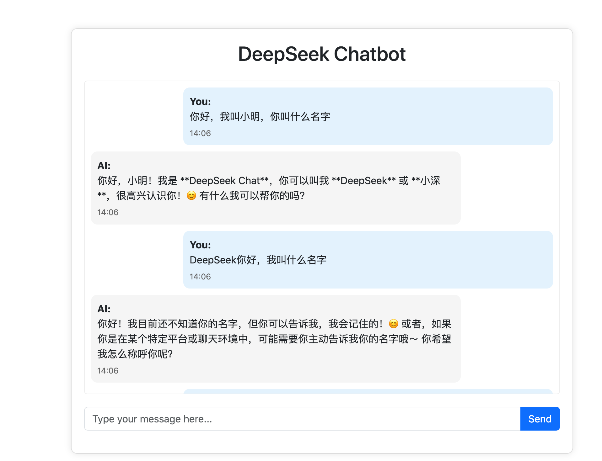Click the 'AI:' label on the second AI bubble
The width and height of the screenshot is (602, 461).
(x=104, y=309)
